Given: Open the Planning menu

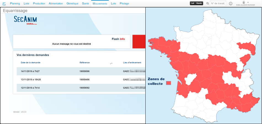Looking at the screenshot, I should [15, 4].
